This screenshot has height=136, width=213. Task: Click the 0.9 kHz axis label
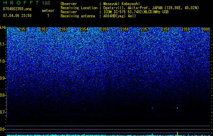coord(3,78)
